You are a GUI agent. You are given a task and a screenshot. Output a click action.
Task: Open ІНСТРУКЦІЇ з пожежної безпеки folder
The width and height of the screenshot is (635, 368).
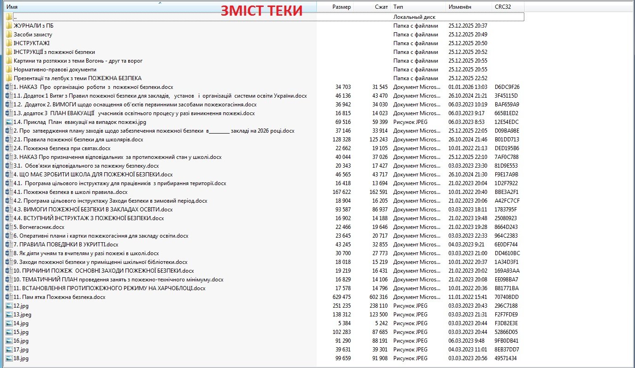click(54, 52)
